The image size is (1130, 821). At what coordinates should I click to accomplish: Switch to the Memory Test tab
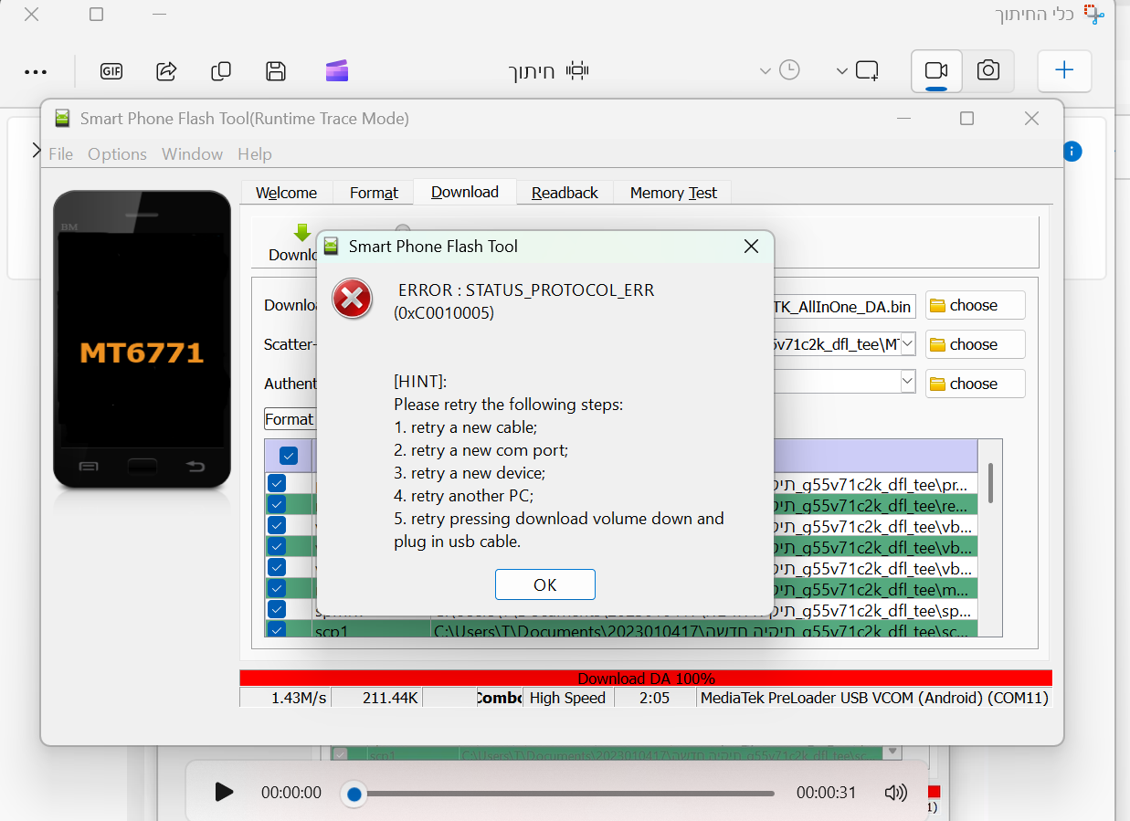673,193
